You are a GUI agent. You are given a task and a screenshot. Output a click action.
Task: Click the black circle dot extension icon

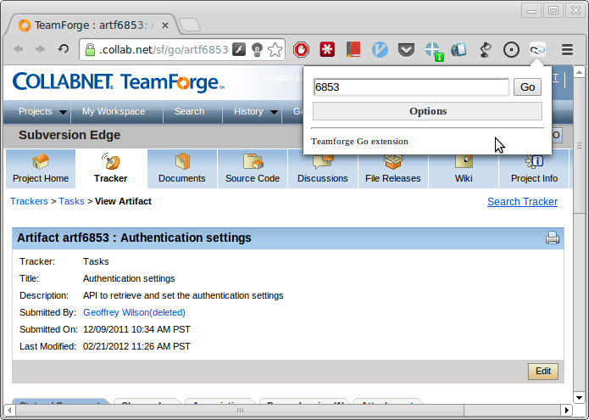[x=511, y=49]
